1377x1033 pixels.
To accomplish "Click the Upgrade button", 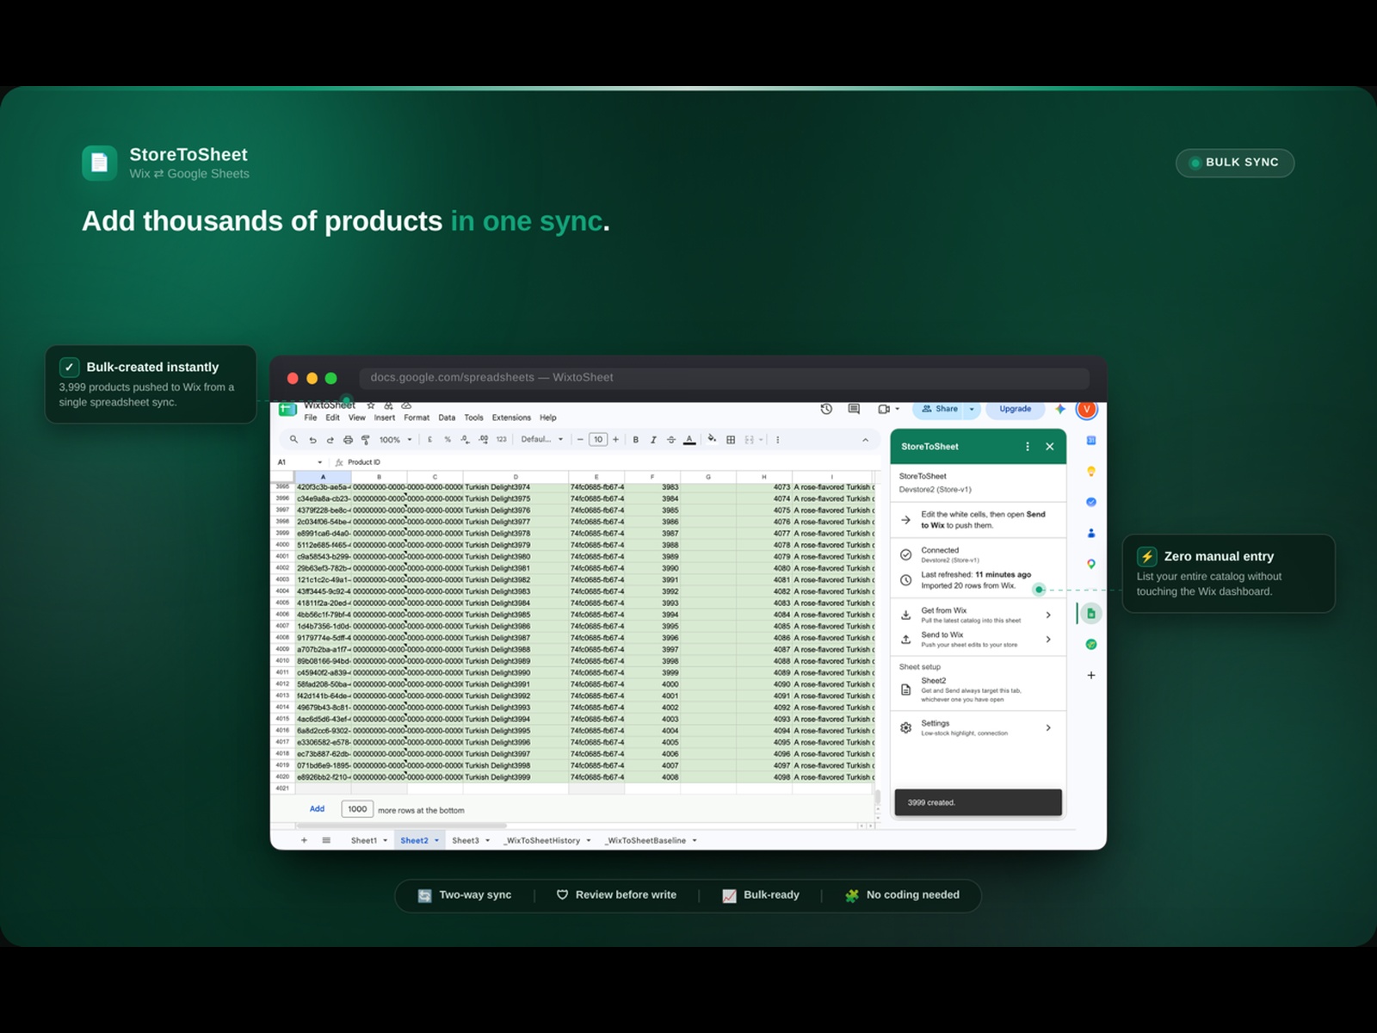I will (x=1016, y=409).
